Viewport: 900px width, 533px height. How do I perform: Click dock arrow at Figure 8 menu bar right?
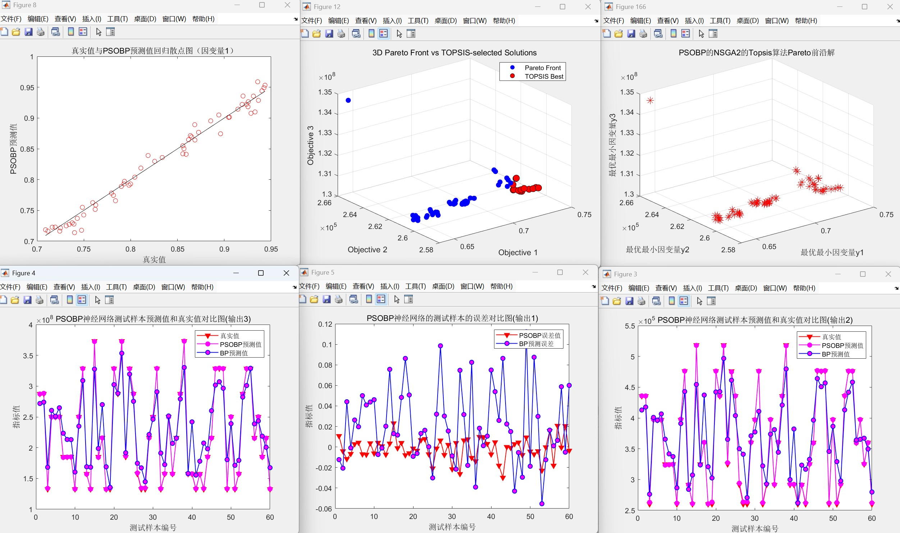[296, 19]
